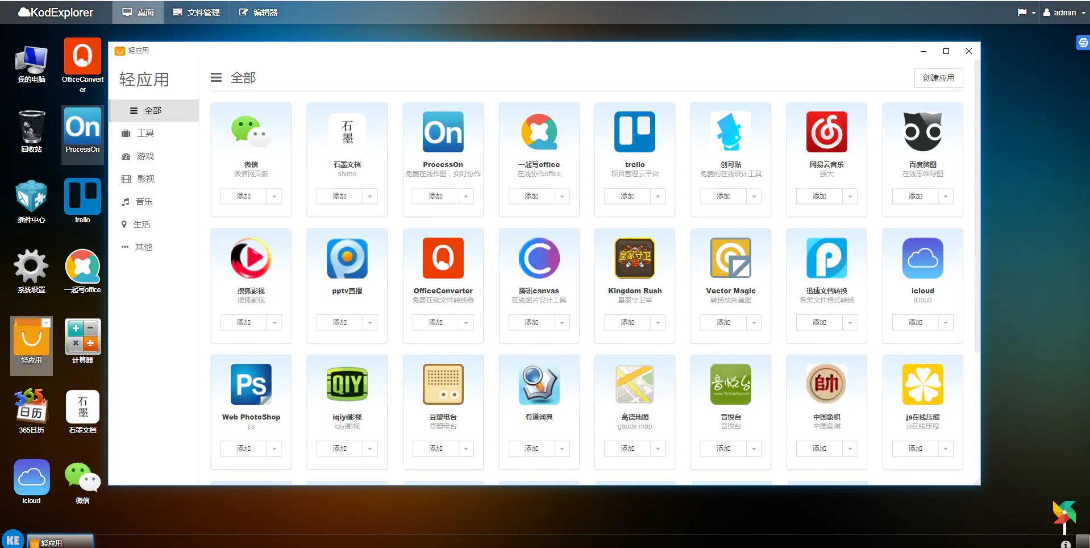Screen dimensions: 1090x548
Task: Click the WeChat app icon in grid
Action: [251, 132]
